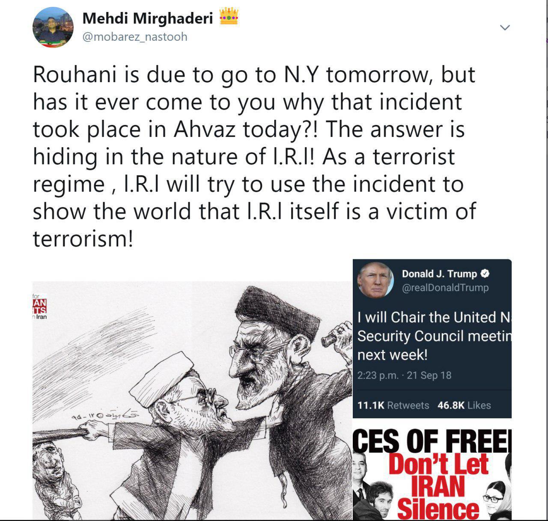
Task: Open the Khamenei and Rouhani cartoon image
Action: 192,400
